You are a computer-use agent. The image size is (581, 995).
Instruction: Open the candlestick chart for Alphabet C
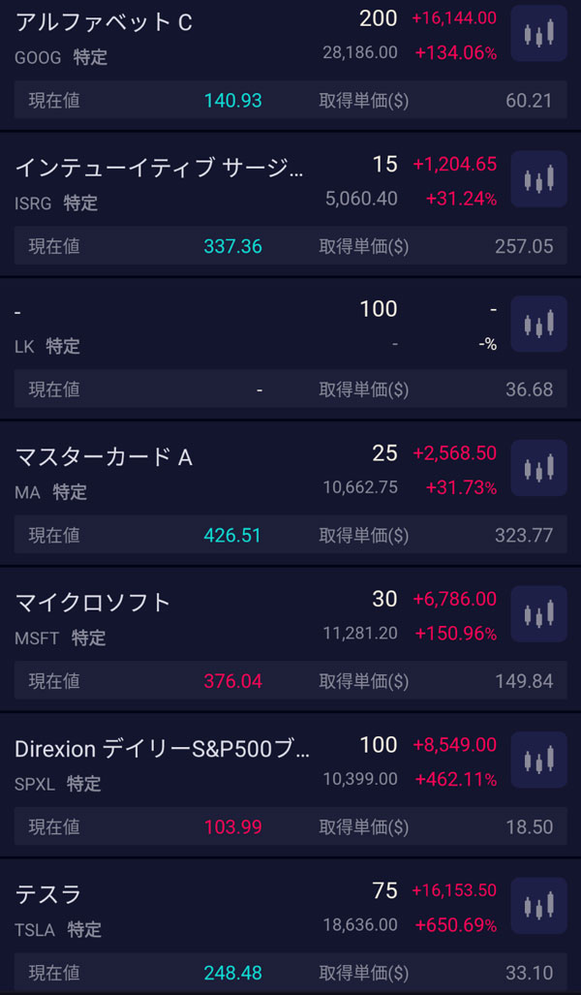(x=538, y=33)
